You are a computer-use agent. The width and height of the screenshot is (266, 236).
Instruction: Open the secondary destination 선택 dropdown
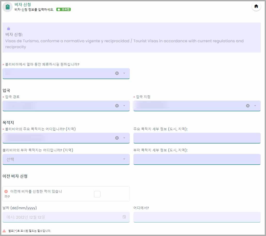(123, 159)
